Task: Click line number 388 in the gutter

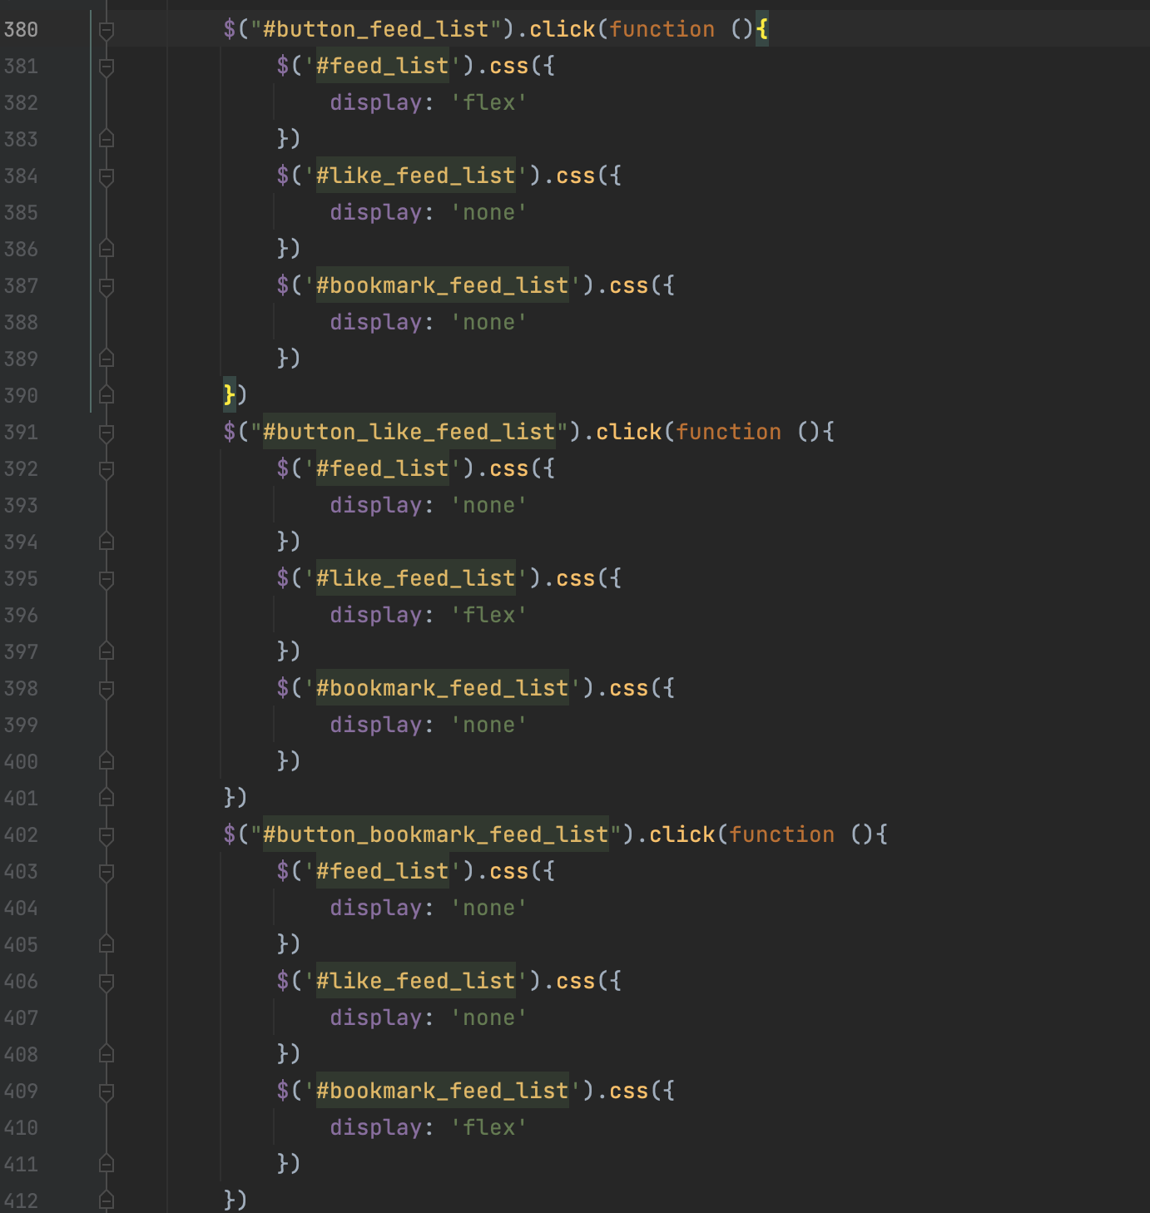Action: click(21, 323)
